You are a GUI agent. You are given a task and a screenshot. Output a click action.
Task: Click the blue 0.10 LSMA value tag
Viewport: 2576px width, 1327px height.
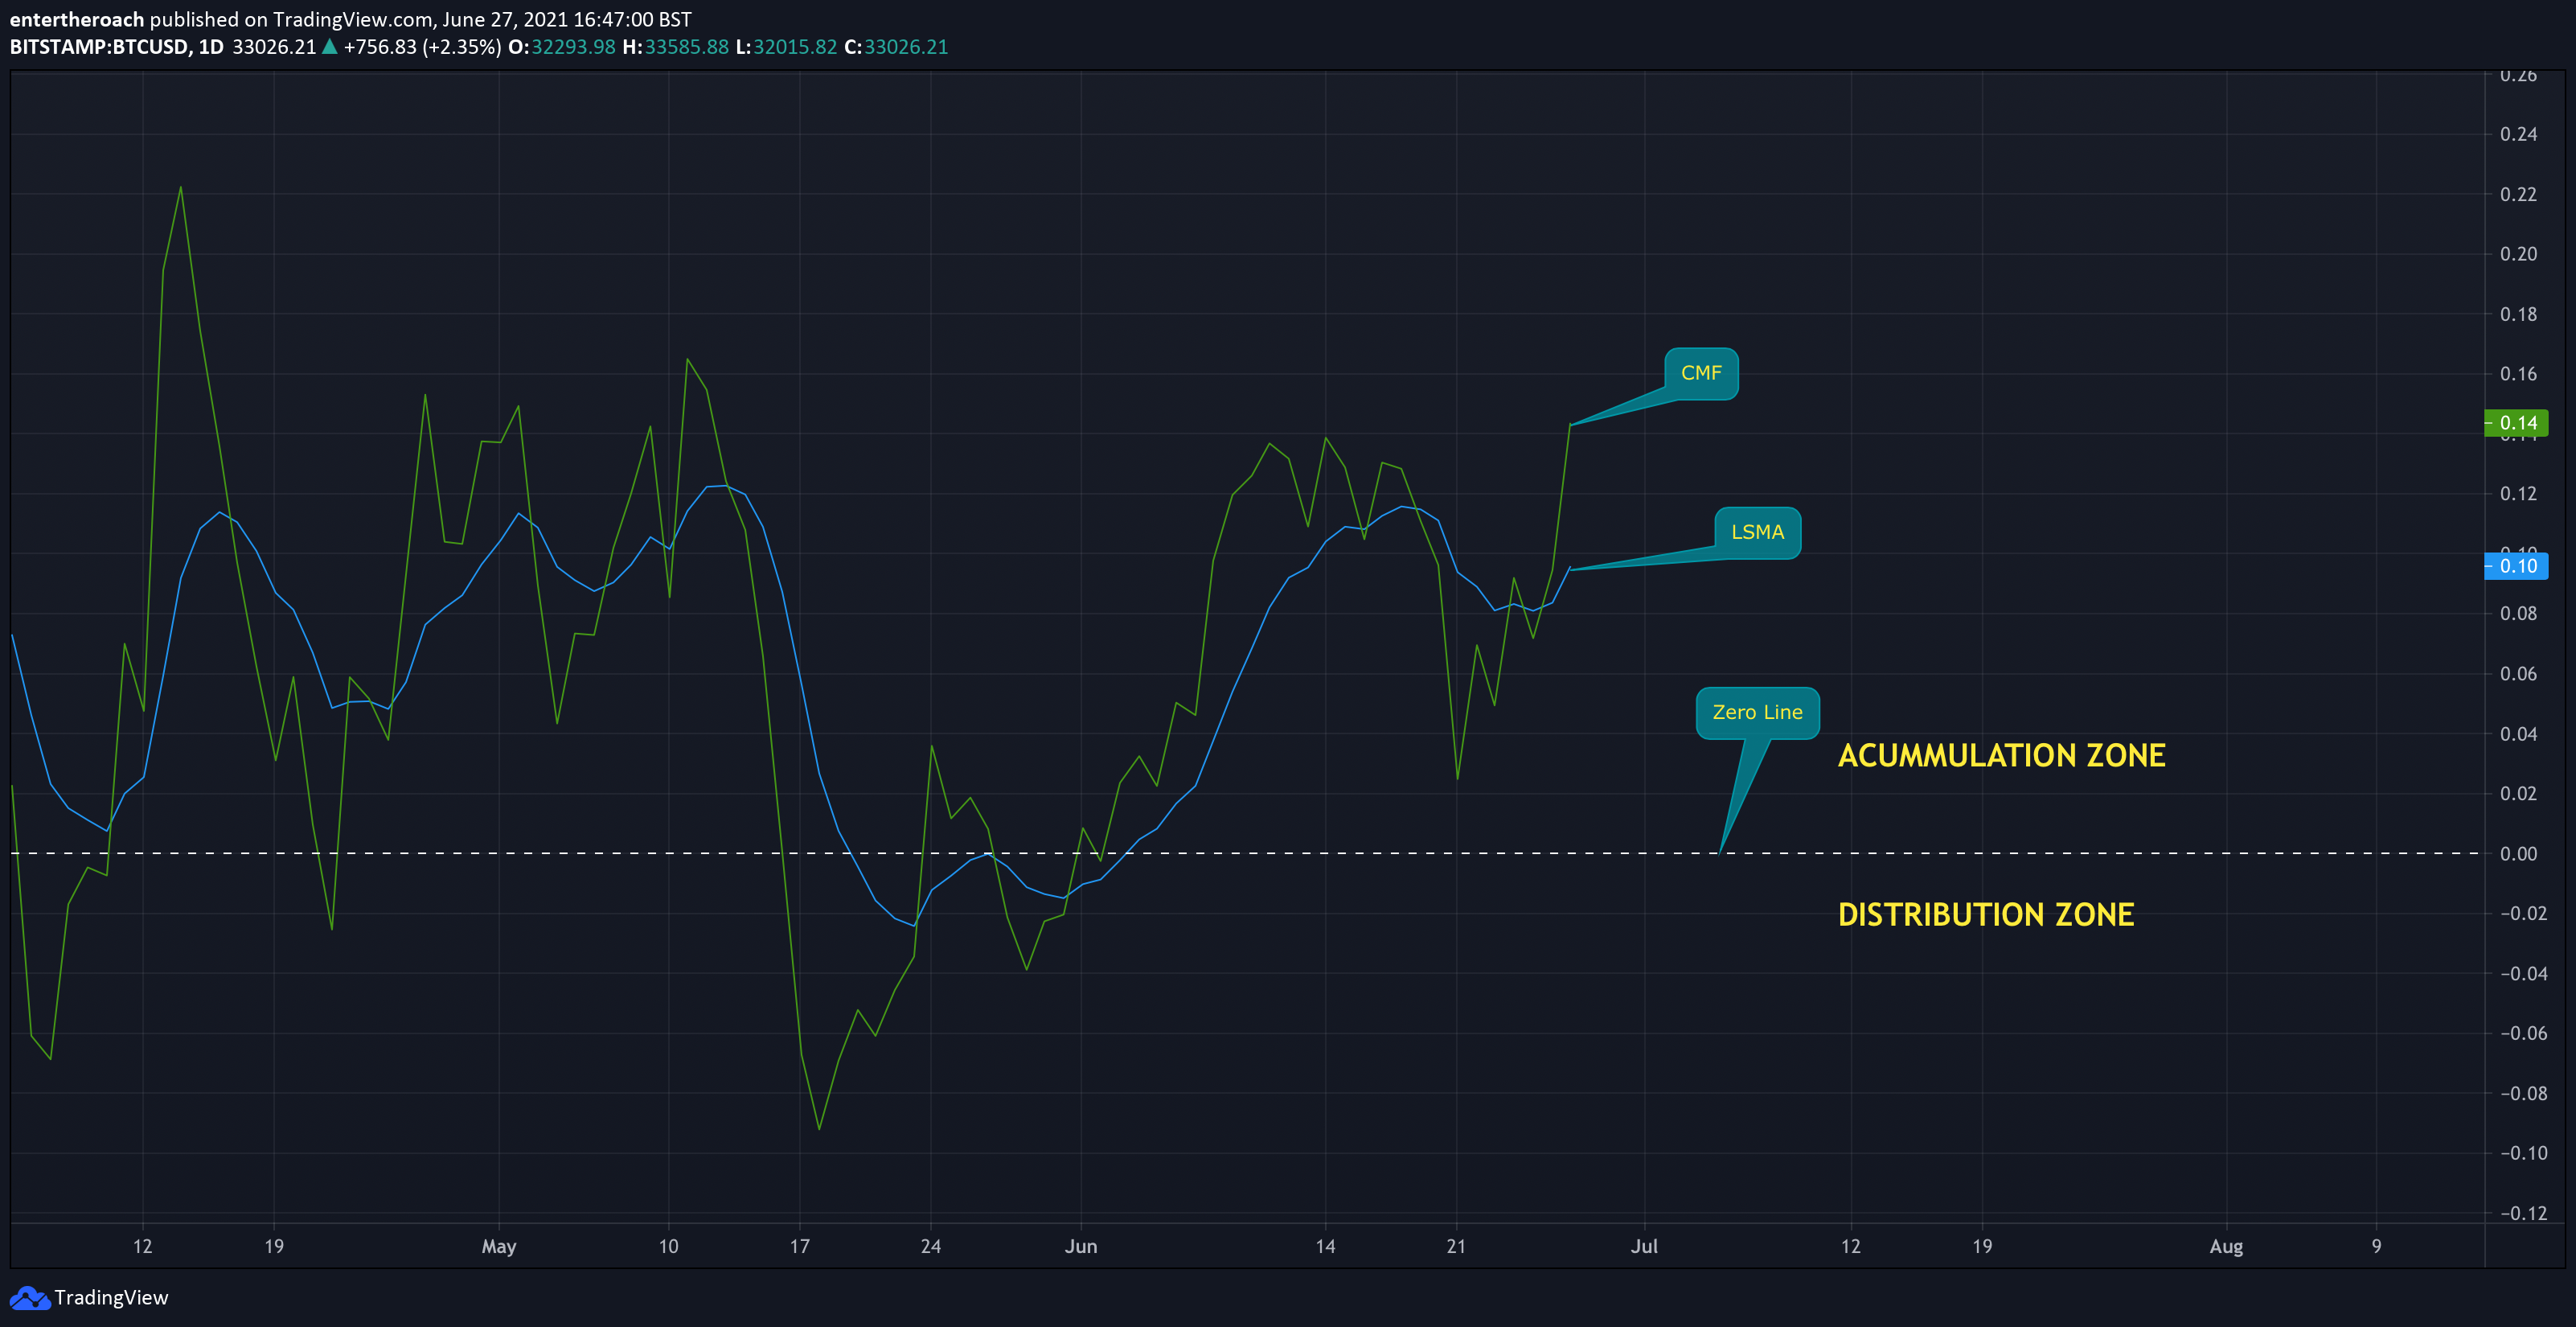(x=2516, y=566)
